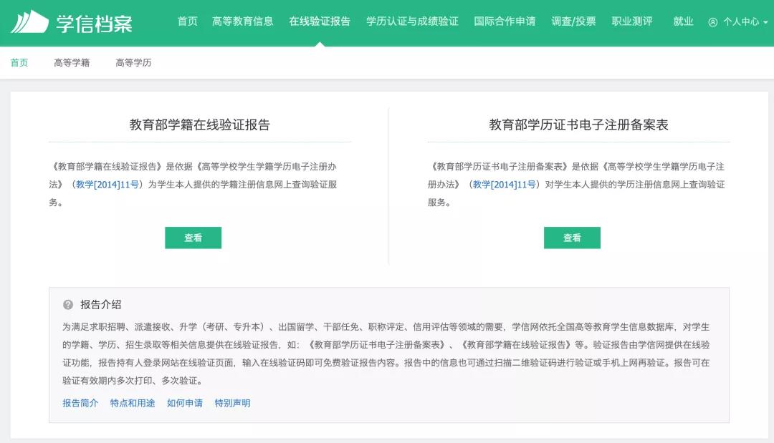Select the 在线验证报告 navigation tab

point(320,21)
